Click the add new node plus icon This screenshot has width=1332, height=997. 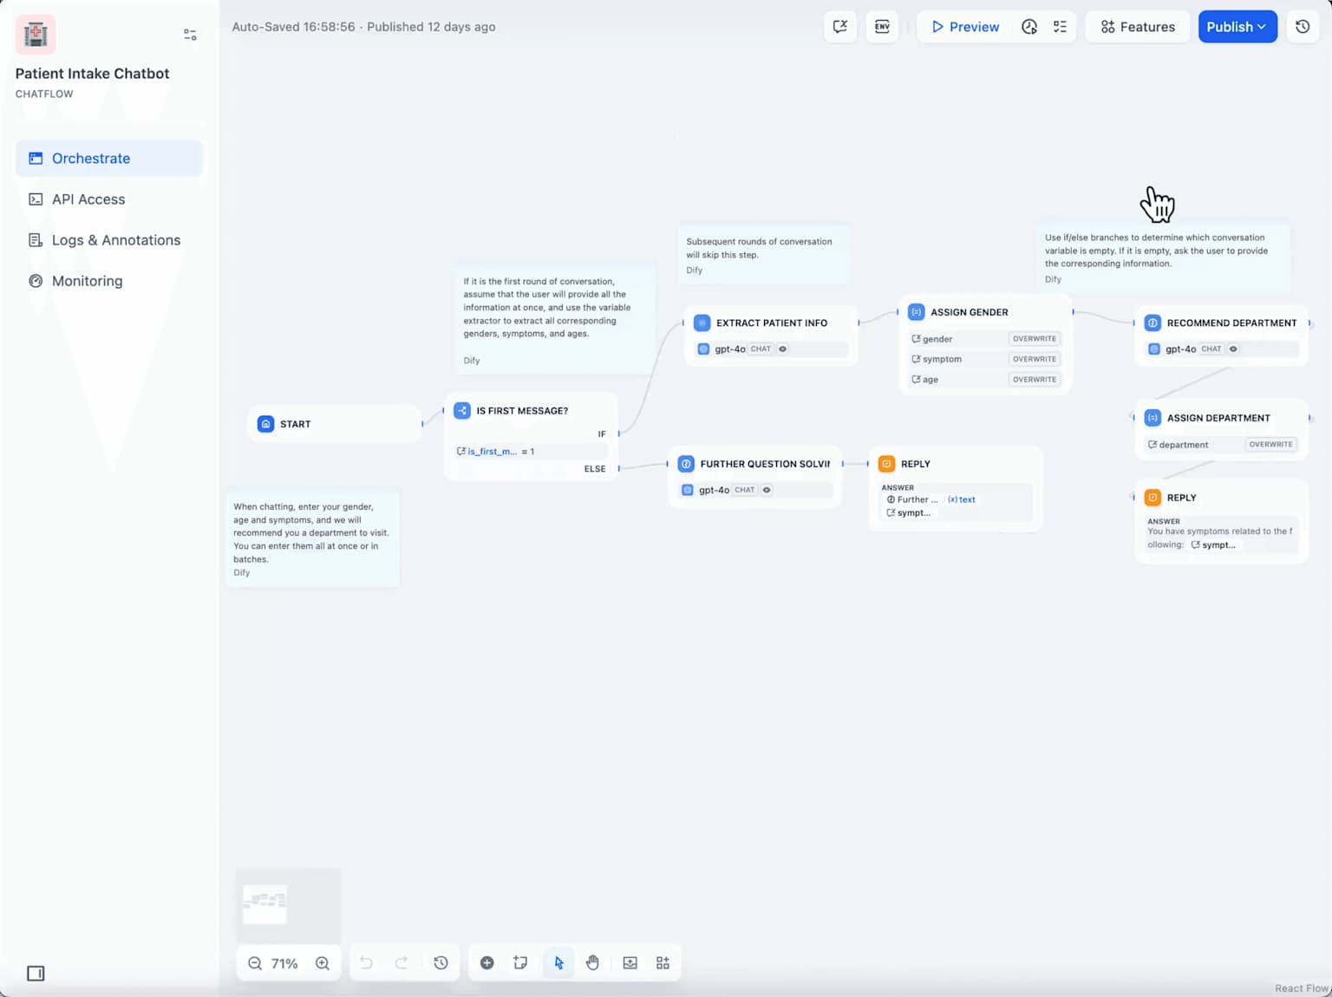pos(486,962)
